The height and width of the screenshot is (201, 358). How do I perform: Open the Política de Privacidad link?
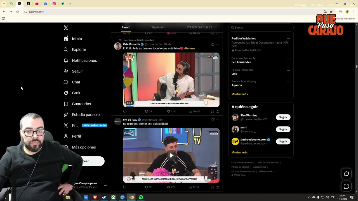[x=268, y=162]
